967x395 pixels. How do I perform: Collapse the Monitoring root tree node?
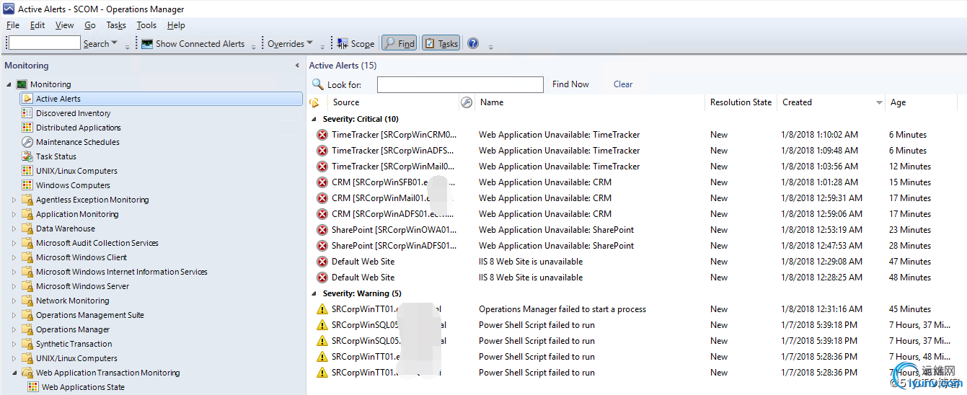[9, 84]
